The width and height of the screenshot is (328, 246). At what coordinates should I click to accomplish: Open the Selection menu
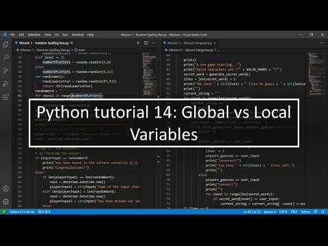tap(34, 35)
